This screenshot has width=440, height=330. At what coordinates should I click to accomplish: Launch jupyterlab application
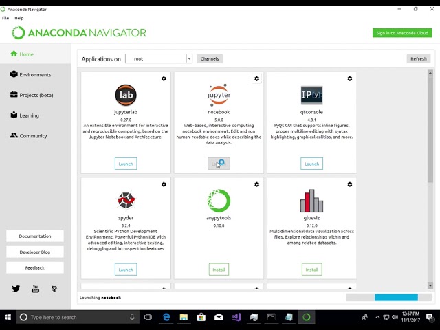click(126, 164)
